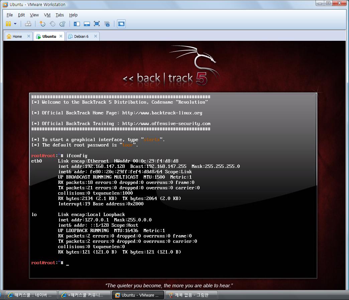This screenshot has width=349, height=300.
Task: Go to the Home tab
Action: (x=17, y=36)
